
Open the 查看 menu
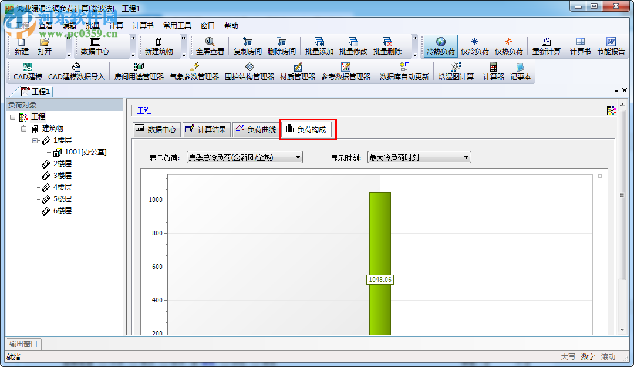point(46,25)
